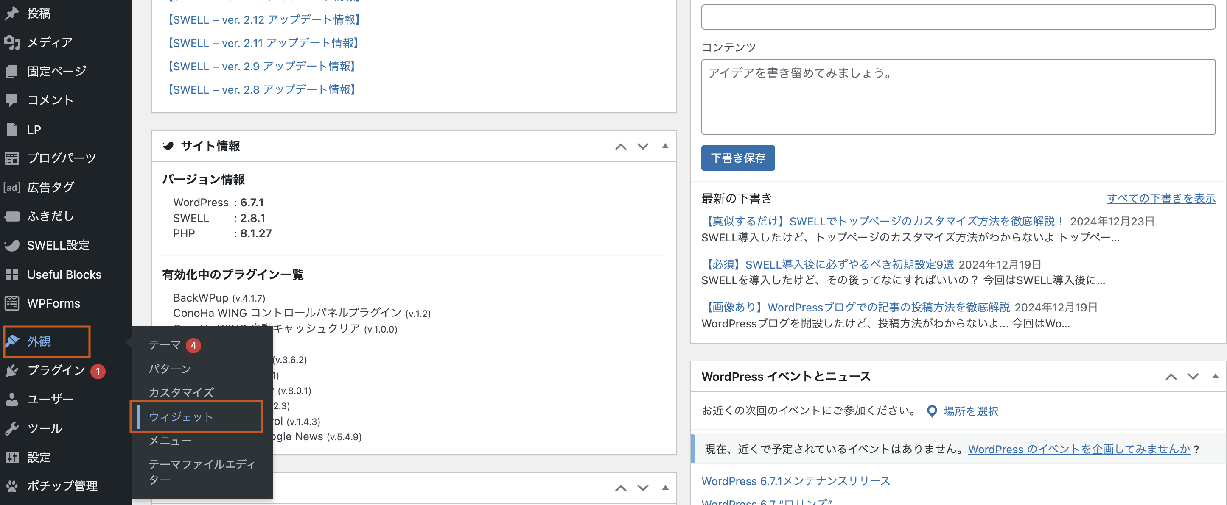Open メニュー in the 外観 submenu
The width and height of the screenshot is (1227, 505).
(x=170, y=441)
